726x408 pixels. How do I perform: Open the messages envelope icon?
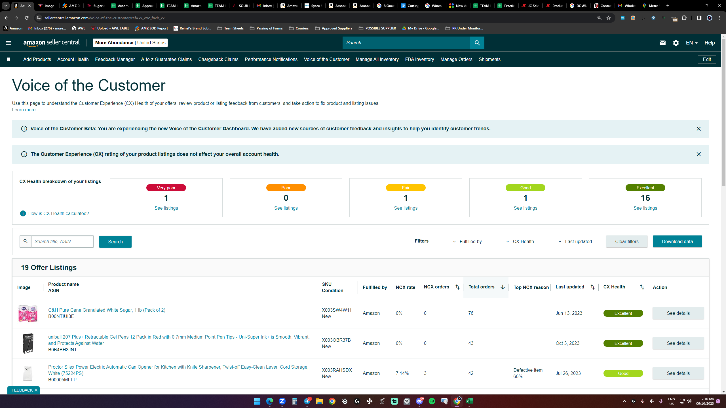point(662,43)
